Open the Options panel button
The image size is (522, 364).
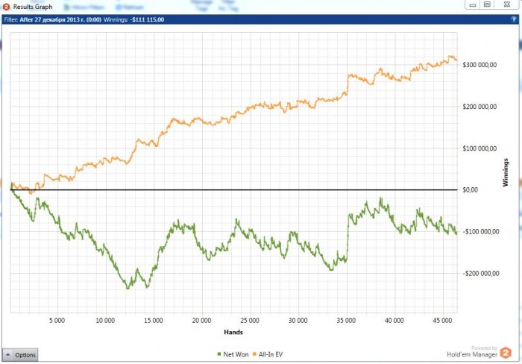[20, 354]
